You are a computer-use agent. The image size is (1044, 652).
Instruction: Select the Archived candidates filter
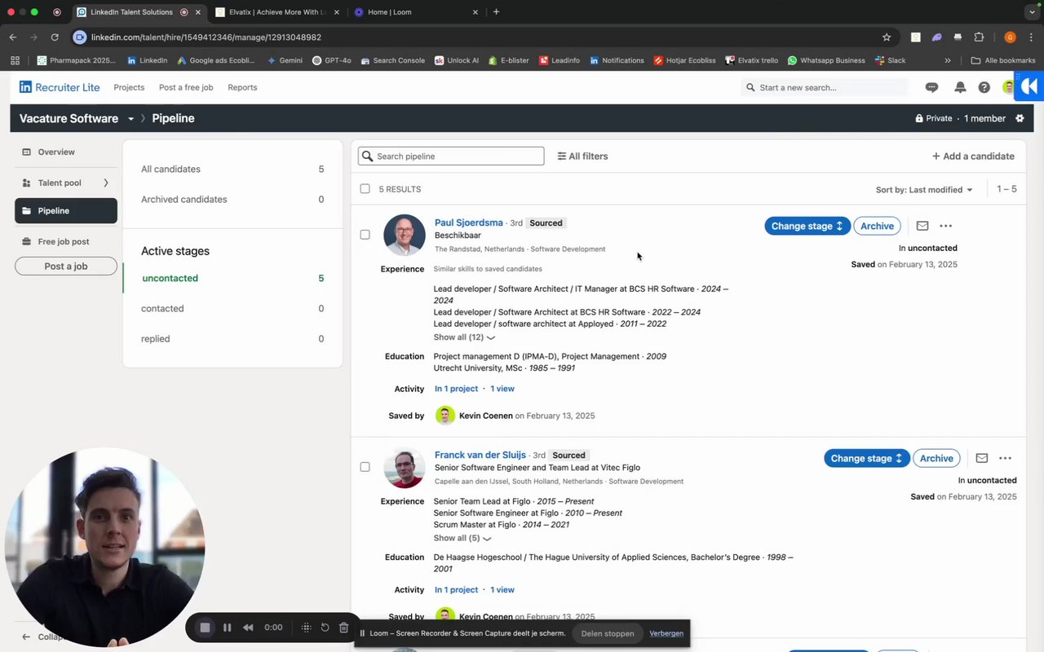tap(232, 200)
